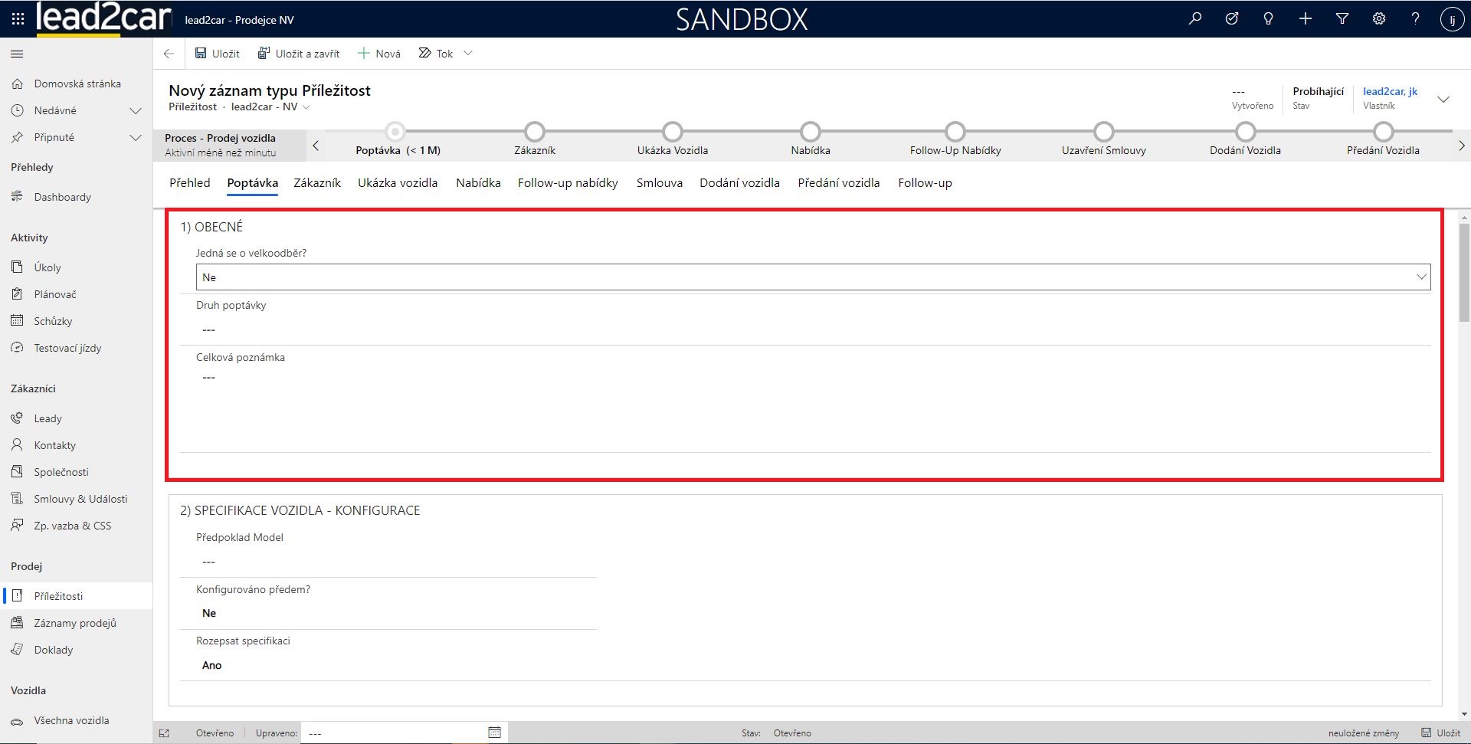Click the back arrow in command bar
This screenshot has width=1471, height=744.
(169, 54)
